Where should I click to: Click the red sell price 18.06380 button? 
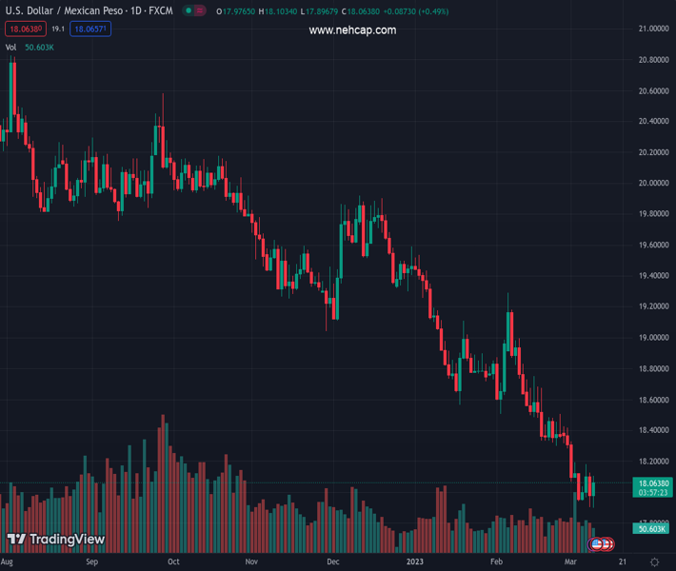[26, 29]
